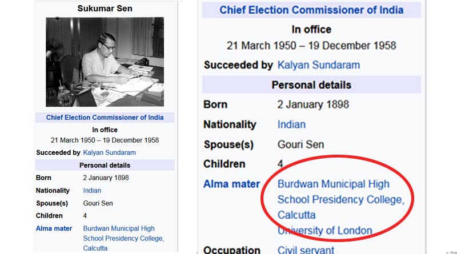Click Chief Election Commissioner link under the photo

pyautogui.click(x=105, y=118)
